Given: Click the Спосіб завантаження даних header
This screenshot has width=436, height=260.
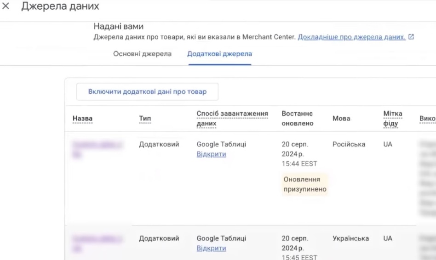Looking at the screenshot, I should coord(232,119).
